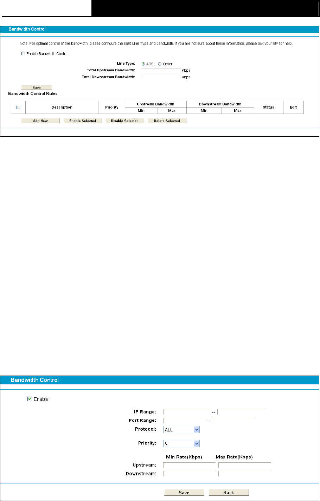Click the Back button in rule form
Image resolution: width=320 pixels, height=501 pixels.
point(229,493)
